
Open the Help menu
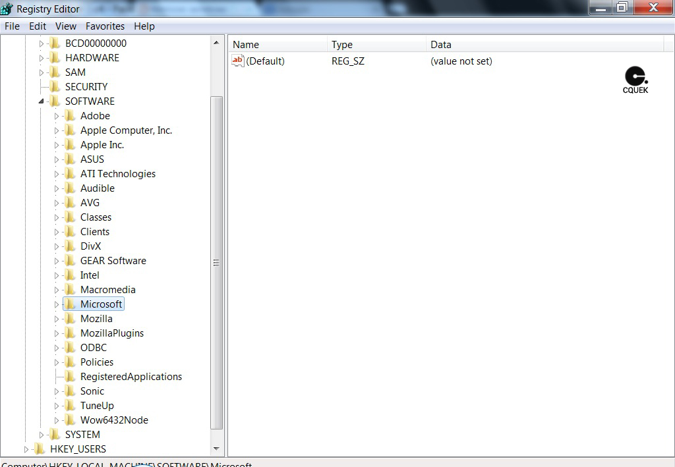[x=144, y=26]
